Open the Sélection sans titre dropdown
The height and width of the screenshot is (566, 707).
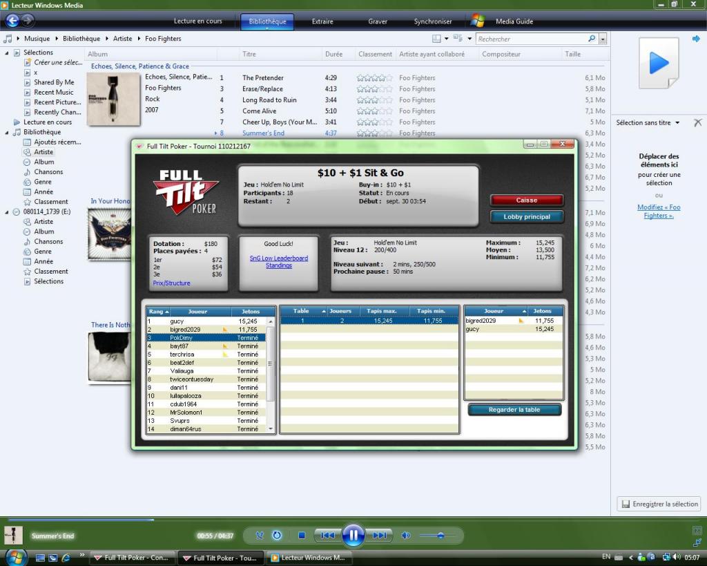648,123
